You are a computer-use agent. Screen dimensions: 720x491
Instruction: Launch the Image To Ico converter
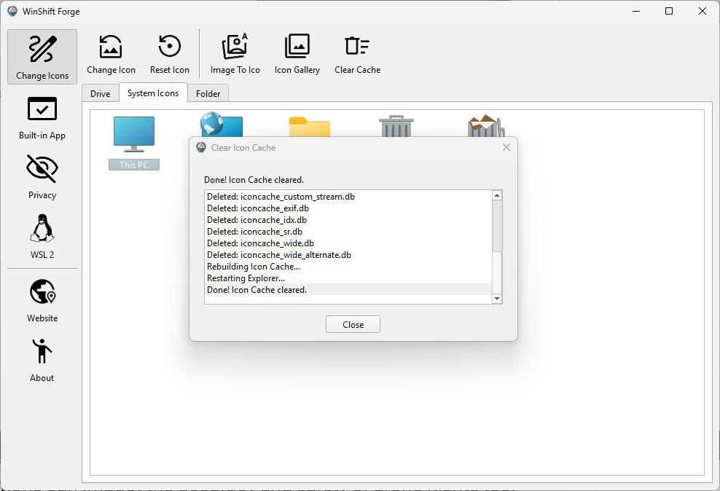tap(235, 55)
